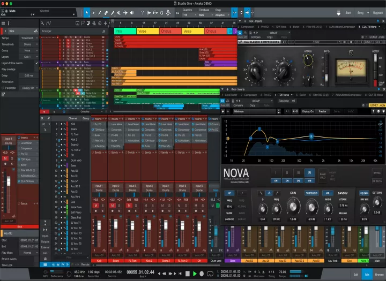Click the NOVA plugin power icon
386x281 pixels.
pyautogui.click(x=222, y=101)
